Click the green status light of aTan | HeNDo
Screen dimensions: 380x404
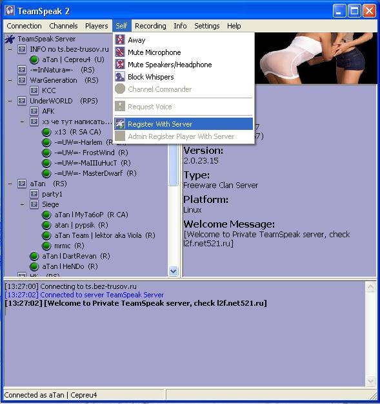click(x=34, y=266)
